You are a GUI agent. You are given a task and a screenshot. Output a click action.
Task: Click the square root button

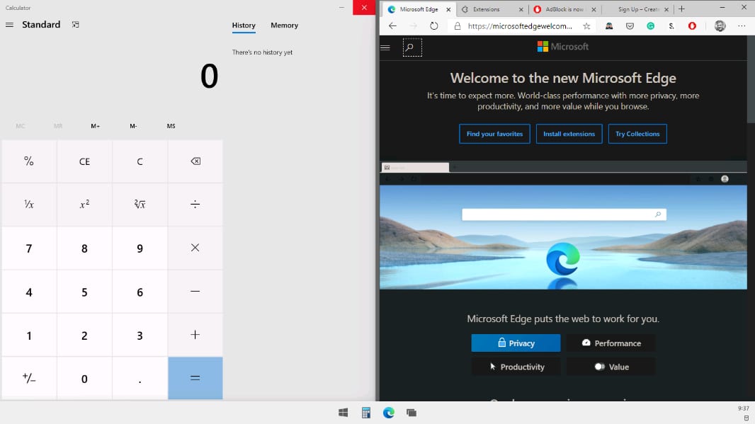click(140, 205)
